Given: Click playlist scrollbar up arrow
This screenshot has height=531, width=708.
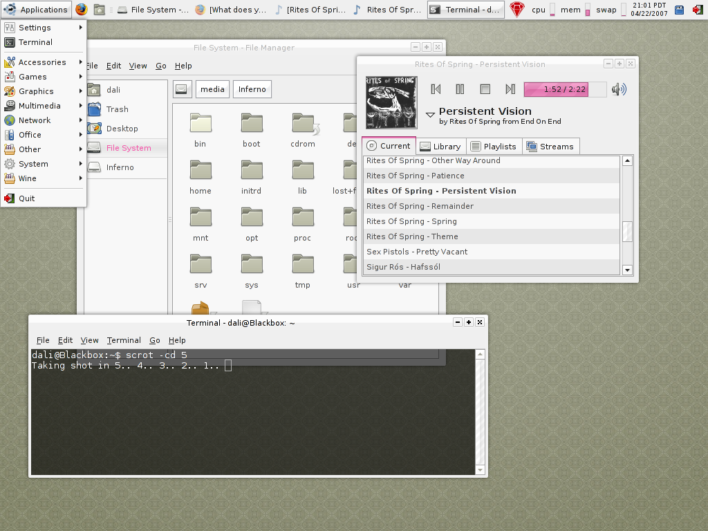Looking at the screenshot, I should pyautogui.click(x=627, y=160).
